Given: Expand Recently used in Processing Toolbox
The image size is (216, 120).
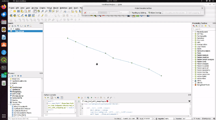Looking at the screenshot, I should tap(193, 32).
